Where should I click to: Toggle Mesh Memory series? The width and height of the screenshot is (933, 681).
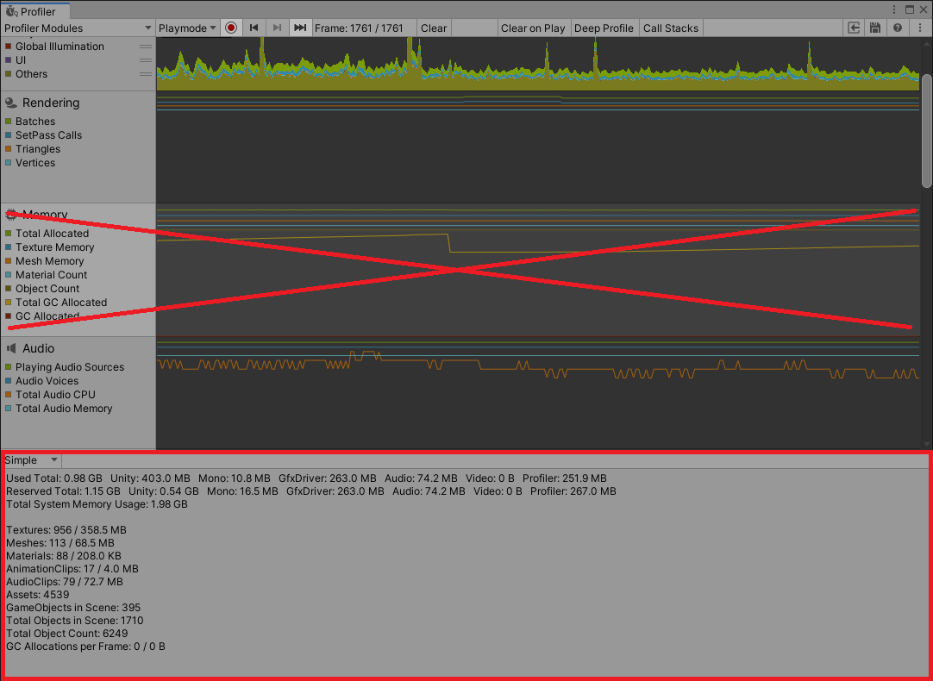pos(9,260)
